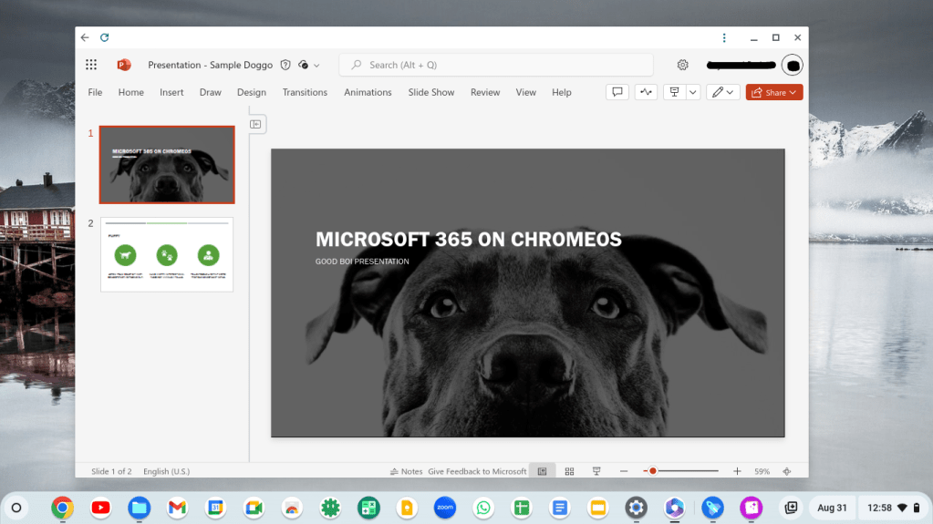Viewport: 933px width, 524px height.
Task: Open Chrome from the shelf
Action: point(63,508)
